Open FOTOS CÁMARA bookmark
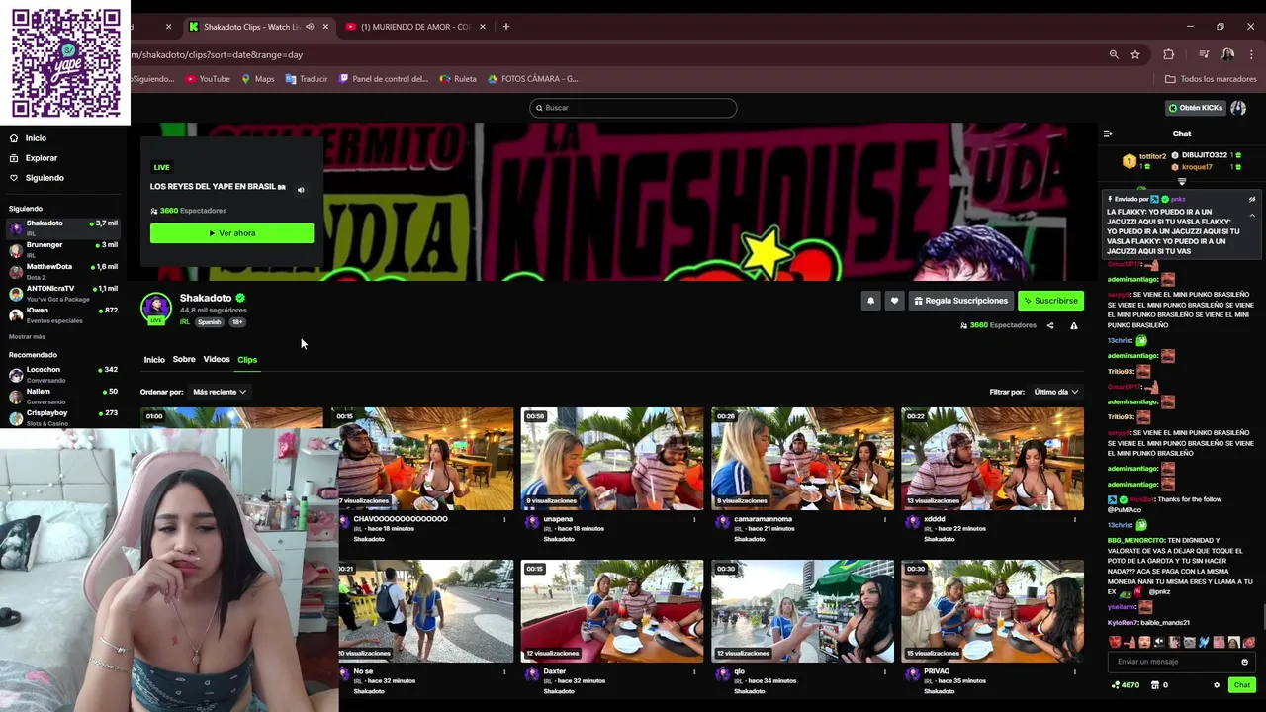Image resolution: width=1266 pixels, height=712 pixels. [533, 79]
